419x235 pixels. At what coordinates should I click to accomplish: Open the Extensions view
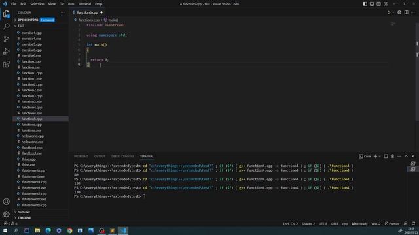point(6,64)
